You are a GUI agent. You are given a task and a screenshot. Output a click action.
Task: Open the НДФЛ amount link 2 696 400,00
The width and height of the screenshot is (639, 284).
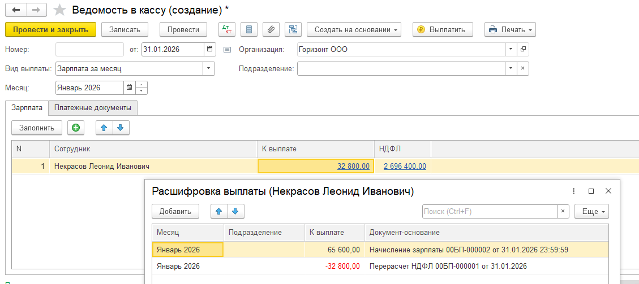point(405,166)
